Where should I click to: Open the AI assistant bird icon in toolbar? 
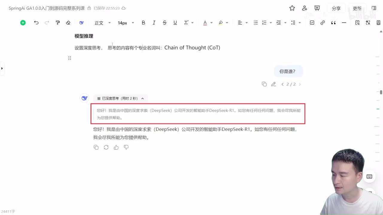81,23
